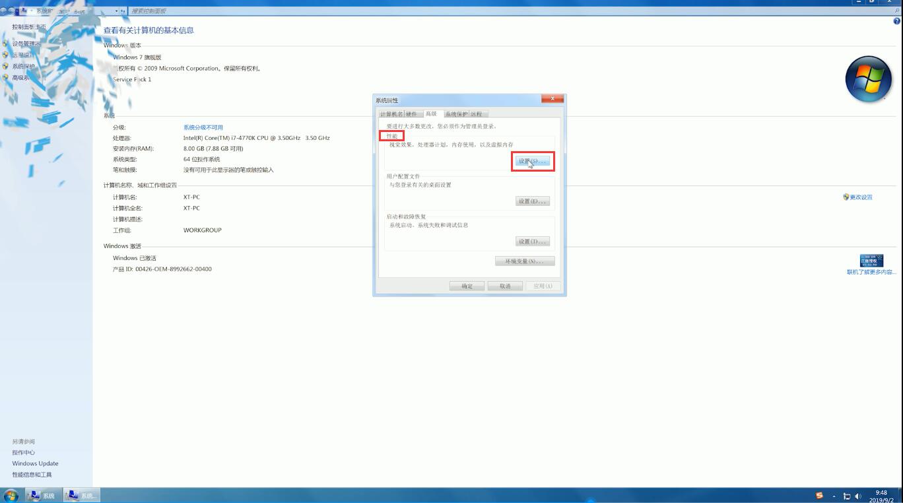903x503 pixels.
Task: Open 控制面板主页 link
Action: tap(29, 27)
